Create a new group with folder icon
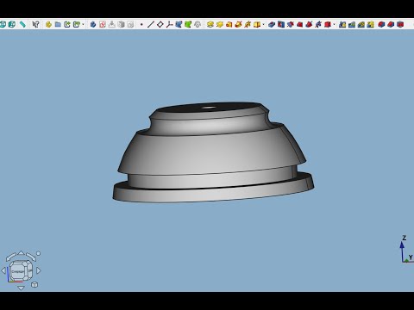The width and height of the screenshot is (414, 310). (58, 24)
